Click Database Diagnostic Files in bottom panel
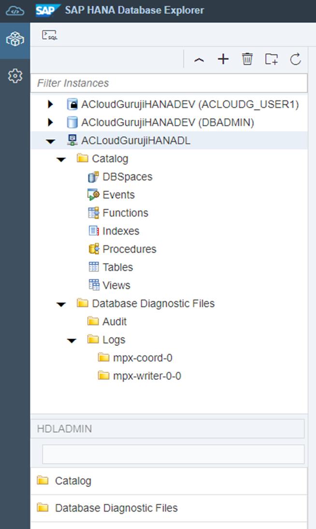Image resolution: width=316 pixels, height=529 pixels. 116,508
